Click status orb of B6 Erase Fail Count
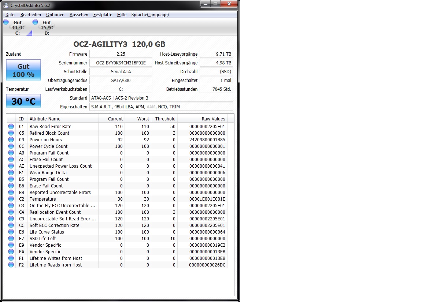Viewport: 422px width, 302px height. (x=11, y=186)
